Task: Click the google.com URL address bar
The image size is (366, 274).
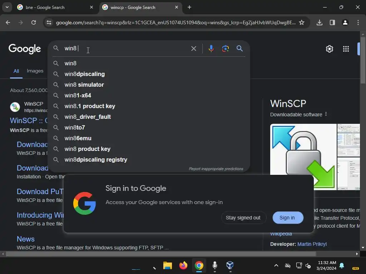Action: (x=175, y=22)
